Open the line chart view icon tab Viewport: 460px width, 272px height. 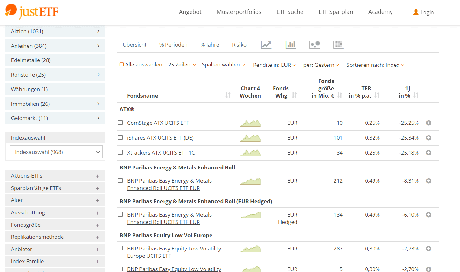(266, 45)
